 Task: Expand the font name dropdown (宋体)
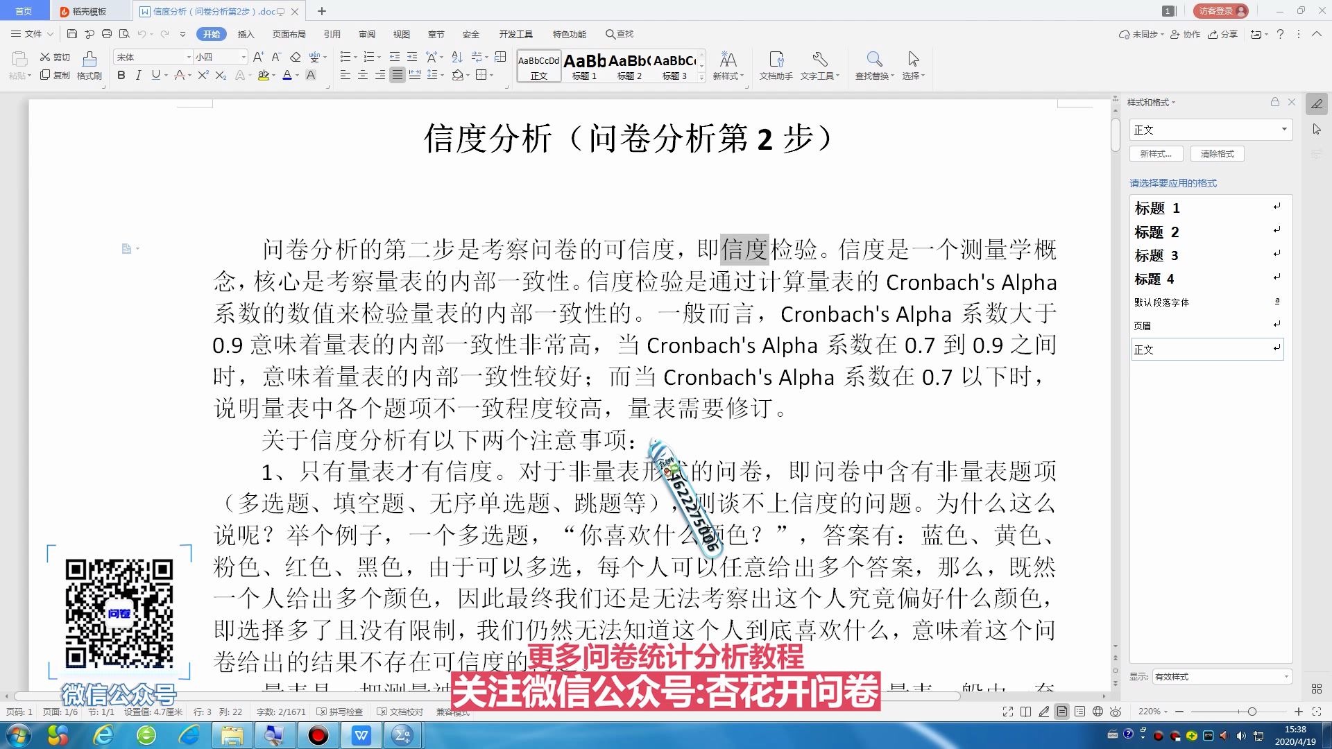[x=189, y=57]
